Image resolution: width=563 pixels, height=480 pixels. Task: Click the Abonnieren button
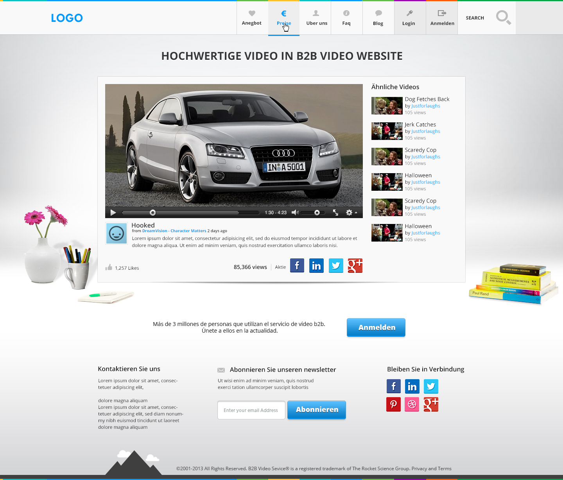pyautogui.click(x=317, y=410)
